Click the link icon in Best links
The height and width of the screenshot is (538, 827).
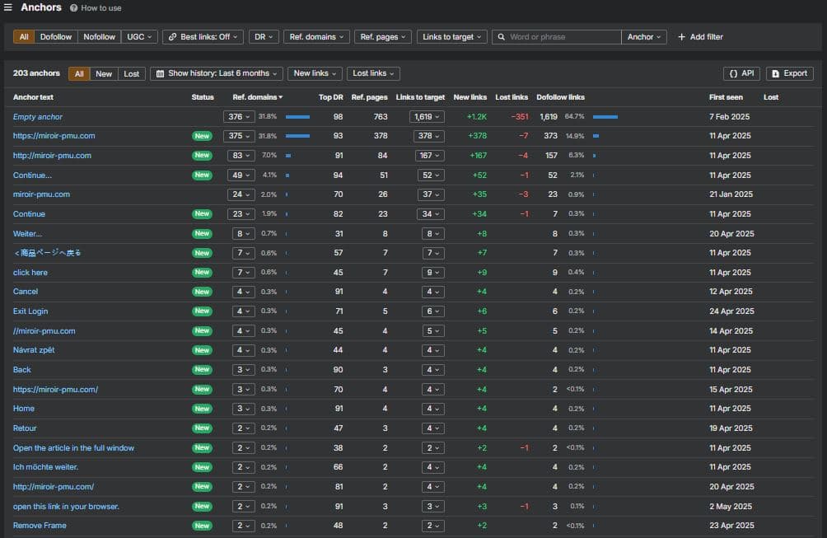(172, 37)
